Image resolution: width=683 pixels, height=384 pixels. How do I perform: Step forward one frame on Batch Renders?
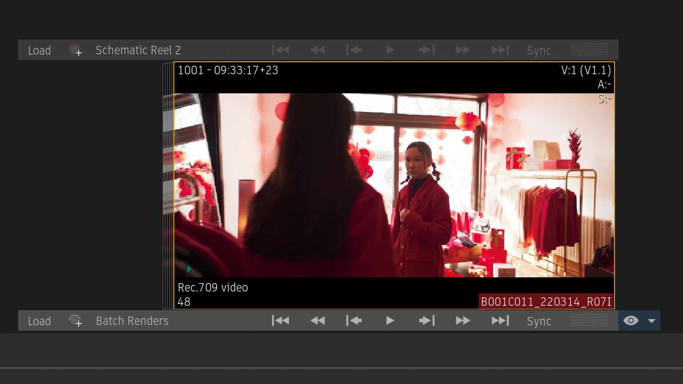point(426,320)
